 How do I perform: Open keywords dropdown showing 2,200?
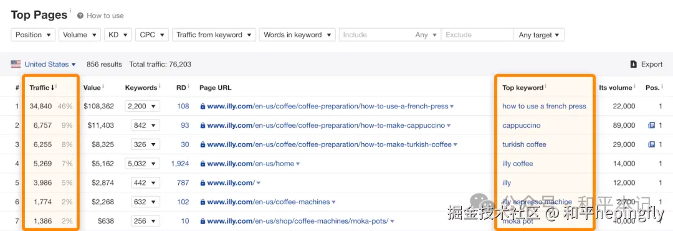coord(142,106)
